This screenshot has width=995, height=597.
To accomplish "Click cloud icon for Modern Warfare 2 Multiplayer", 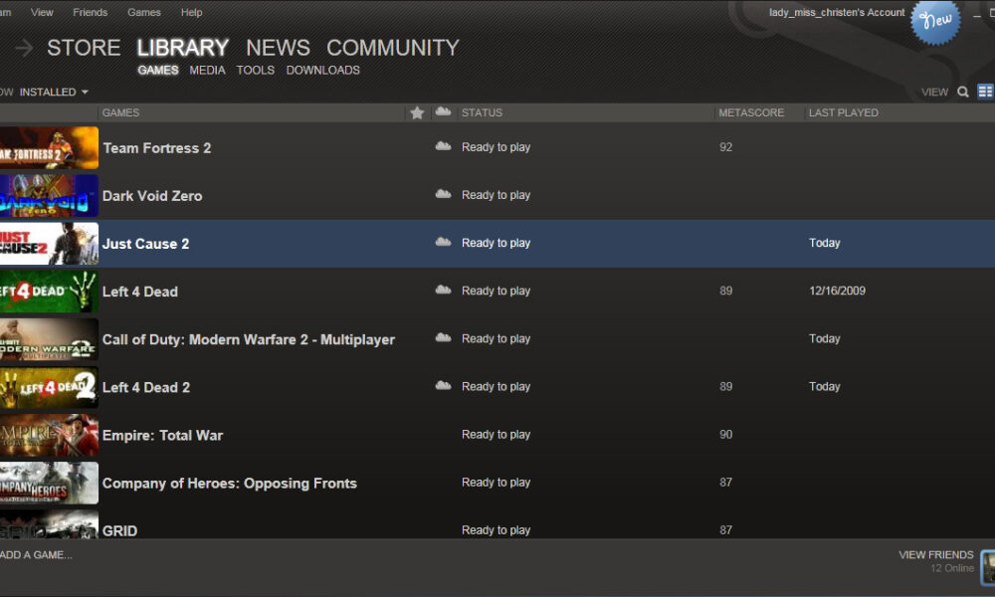I will pyautogui.click(x=443, y=338).
